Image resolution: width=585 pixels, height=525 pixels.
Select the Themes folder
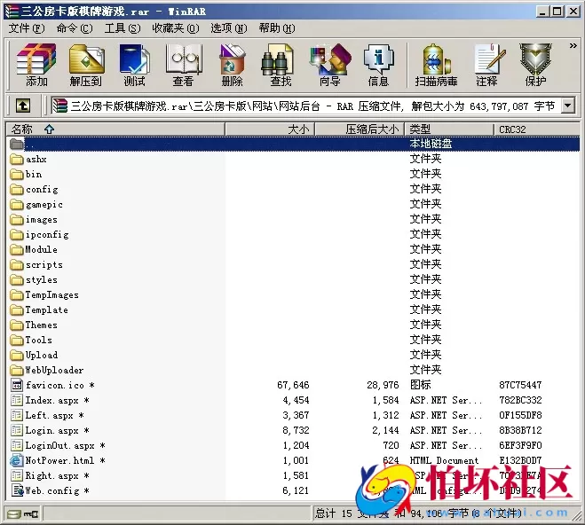pyautogui.click(x=34, y=325)
